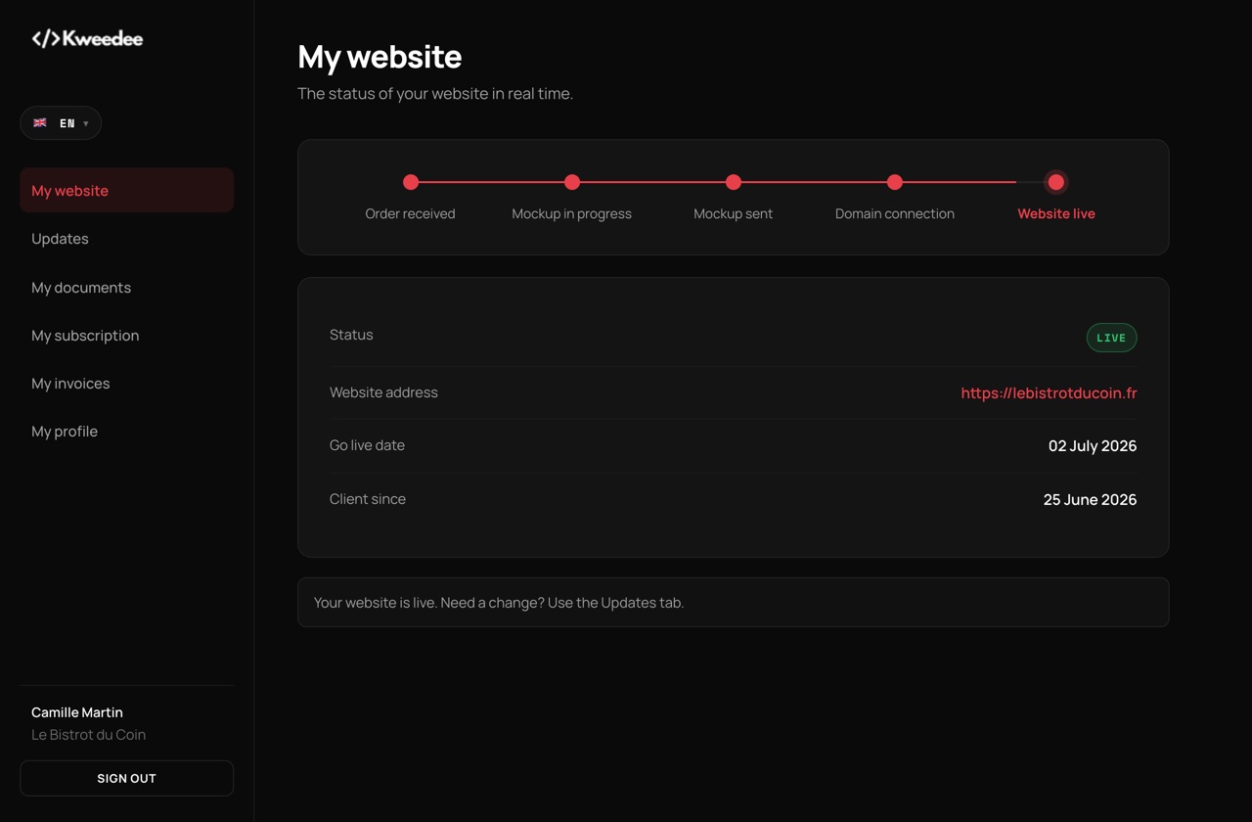The width and height of the screenshot is (1252, 822).
Task: Click the Website address label
Action: click(383, 392)
